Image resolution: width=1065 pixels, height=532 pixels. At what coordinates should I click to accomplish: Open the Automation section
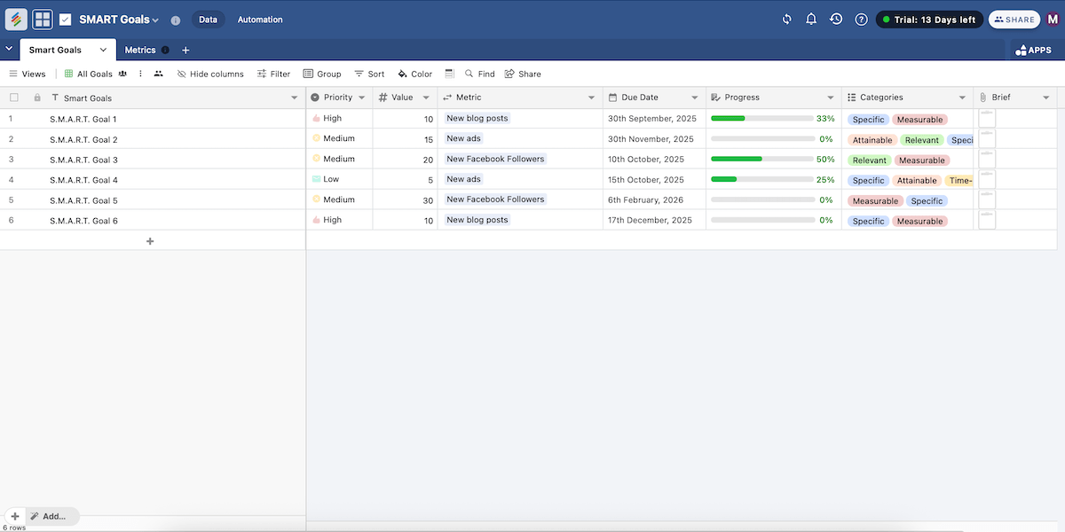[x=259, y=19]
